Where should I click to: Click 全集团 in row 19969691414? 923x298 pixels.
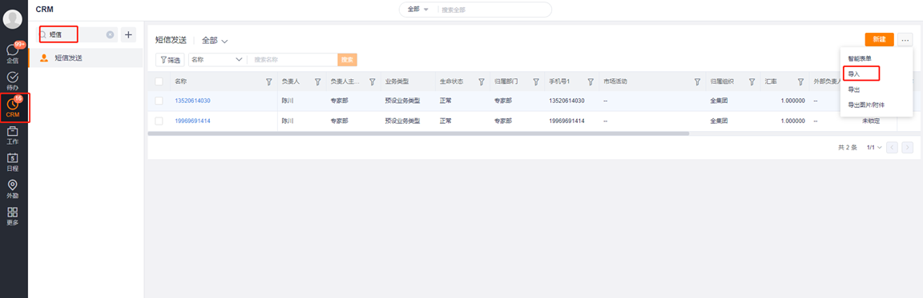click(719, 121)
